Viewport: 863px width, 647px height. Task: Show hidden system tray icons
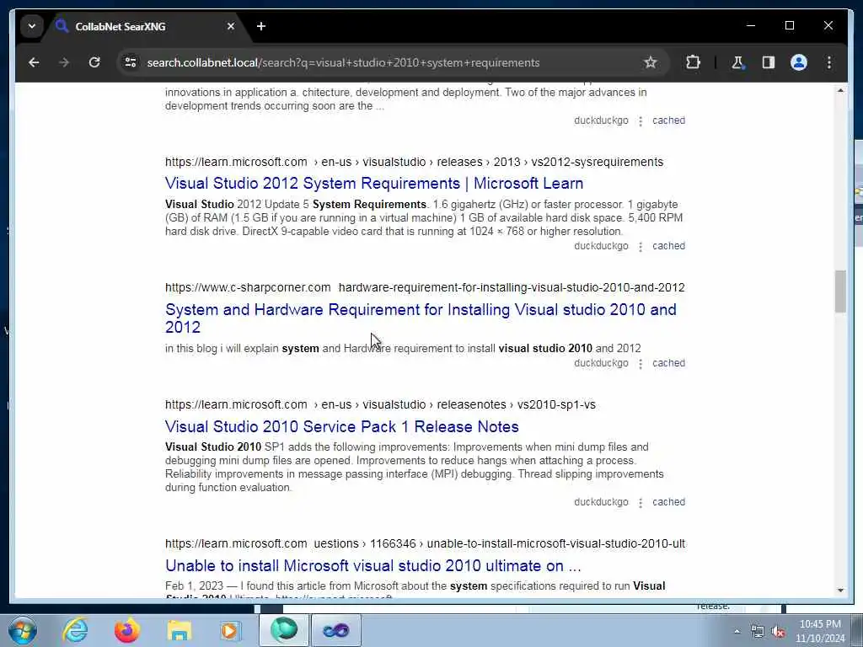click(x=737, y=631)
